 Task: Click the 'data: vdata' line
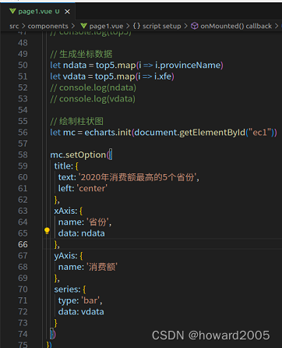[x=81, y=311]
